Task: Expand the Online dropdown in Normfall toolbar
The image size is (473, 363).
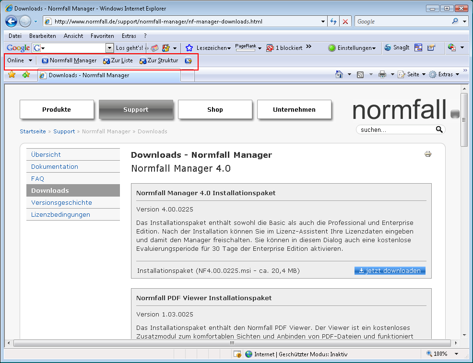Action: pos(20,60)
